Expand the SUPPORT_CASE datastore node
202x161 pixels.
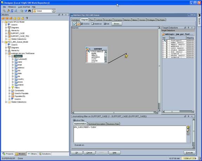click(x=6, y=33)
